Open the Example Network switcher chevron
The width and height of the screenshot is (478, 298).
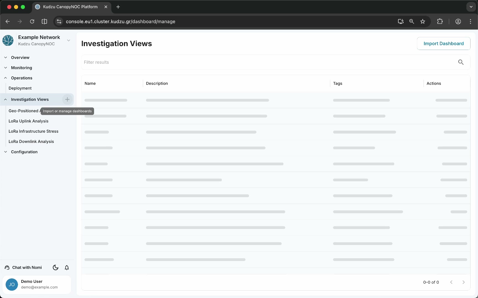click(x=69, y=40)
